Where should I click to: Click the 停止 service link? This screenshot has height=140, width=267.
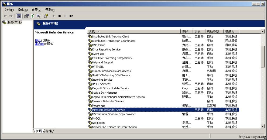pyautogui.click(x=38, y=40)
